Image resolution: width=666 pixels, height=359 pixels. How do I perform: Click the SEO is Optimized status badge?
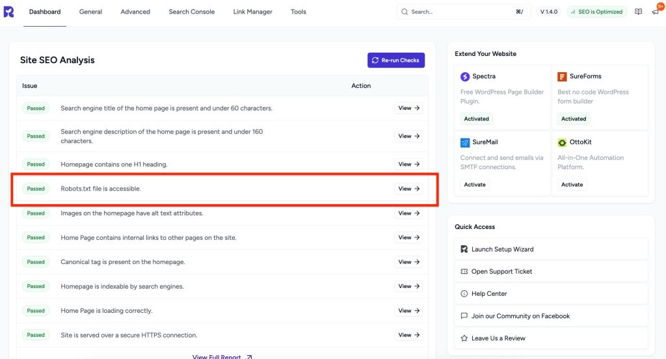pyautogui.click(x=596, y=12)
